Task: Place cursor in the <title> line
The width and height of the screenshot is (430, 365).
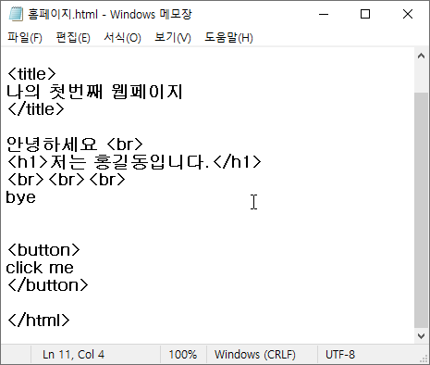Action: click(x=31, y=74)
